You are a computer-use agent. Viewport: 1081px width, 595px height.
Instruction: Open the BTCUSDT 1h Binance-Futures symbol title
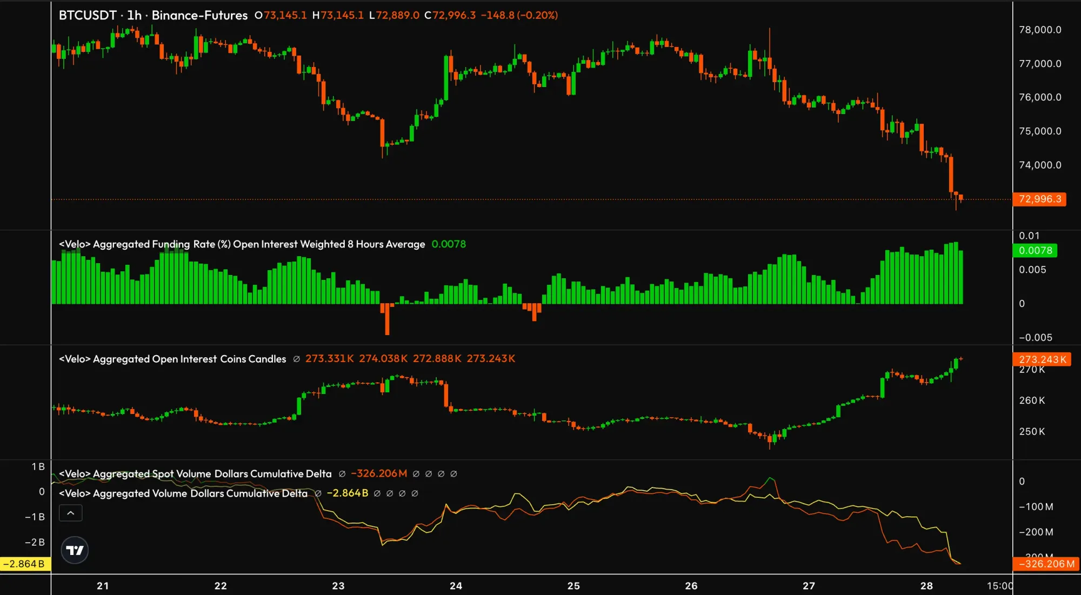[153, 15]
